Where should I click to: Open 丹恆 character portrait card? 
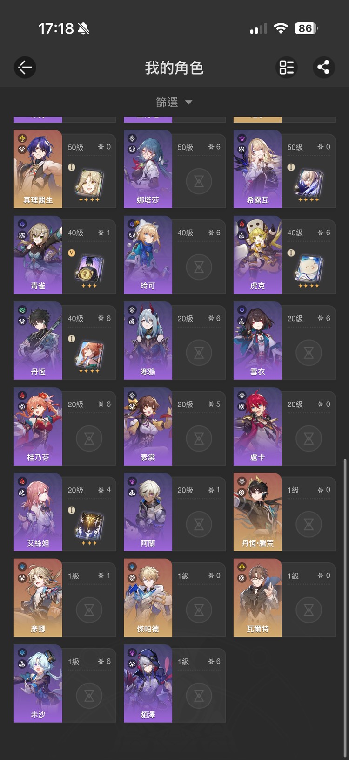click(38, 341)
